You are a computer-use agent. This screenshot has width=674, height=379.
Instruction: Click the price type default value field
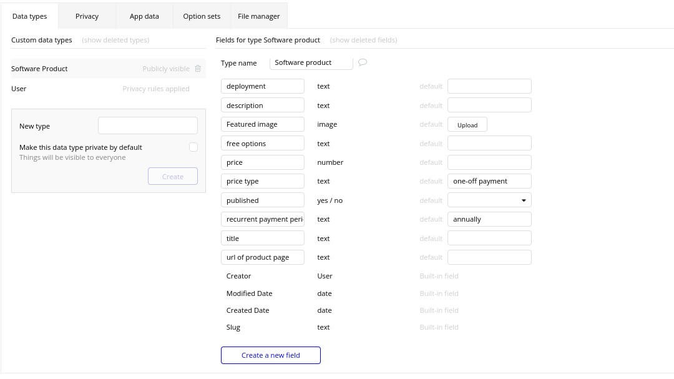(489, 181)
